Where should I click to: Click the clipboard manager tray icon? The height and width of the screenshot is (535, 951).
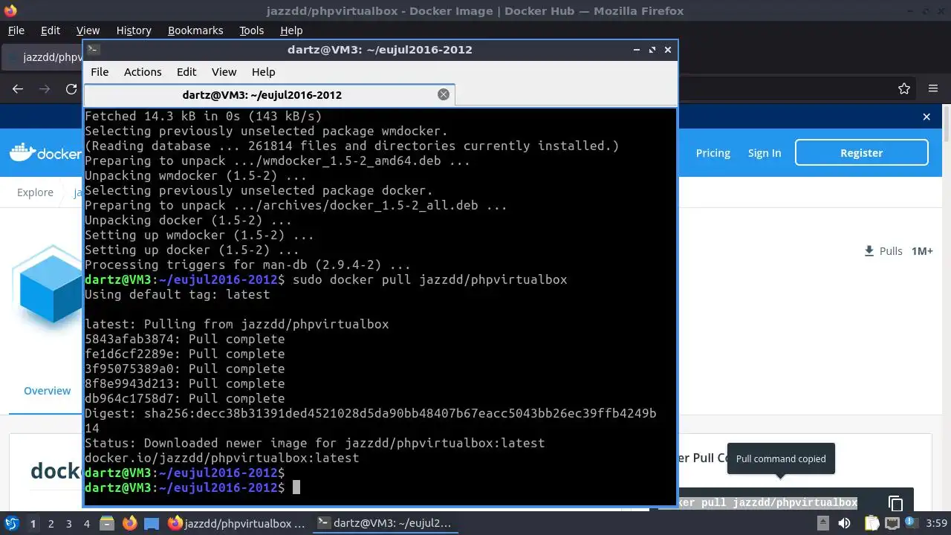[872, 524]
